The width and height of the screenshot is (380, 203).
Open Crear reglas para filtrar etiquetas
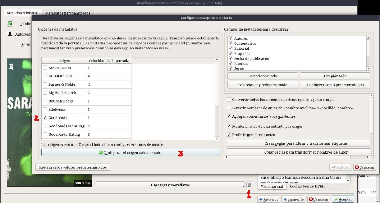[x=298, y=143]
